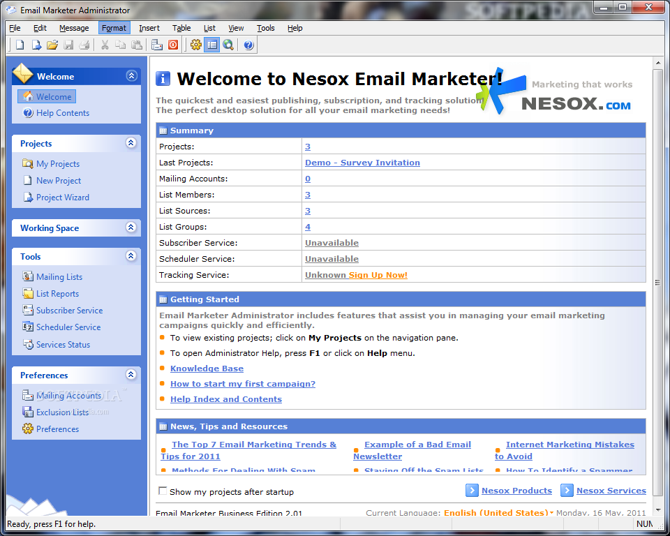
Task: Click the Exclusion Lists icon under Preferences
Action: [x=27, y=412]
